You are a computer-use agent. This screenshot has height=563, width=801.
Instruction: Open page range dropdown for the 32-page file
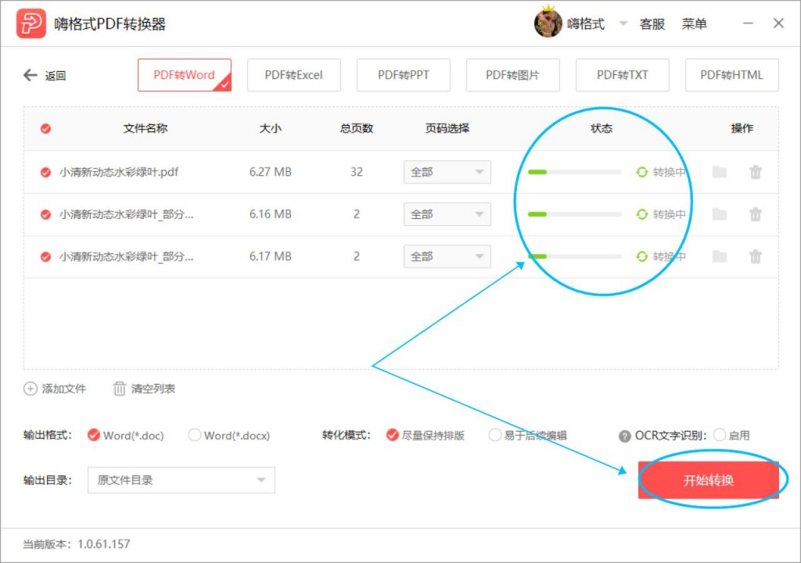click(x=447, y=172)
